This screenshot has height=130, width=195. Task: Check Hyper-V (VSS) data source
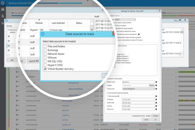click(45, 65)
